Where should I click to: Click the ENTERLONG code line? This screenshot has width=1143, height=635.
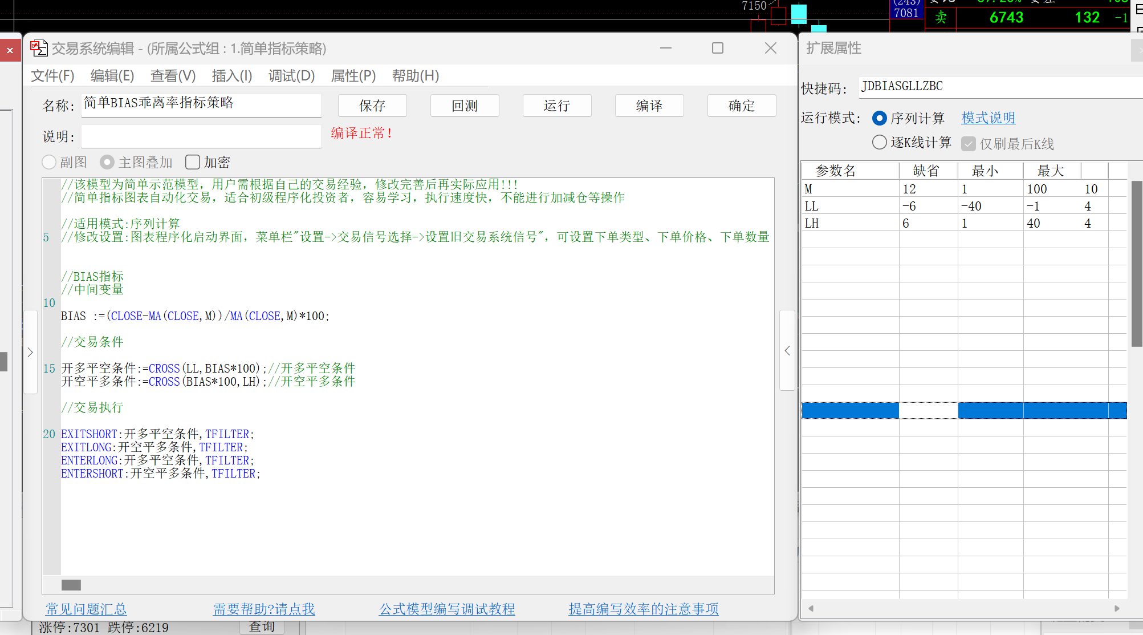pos(157,460)
